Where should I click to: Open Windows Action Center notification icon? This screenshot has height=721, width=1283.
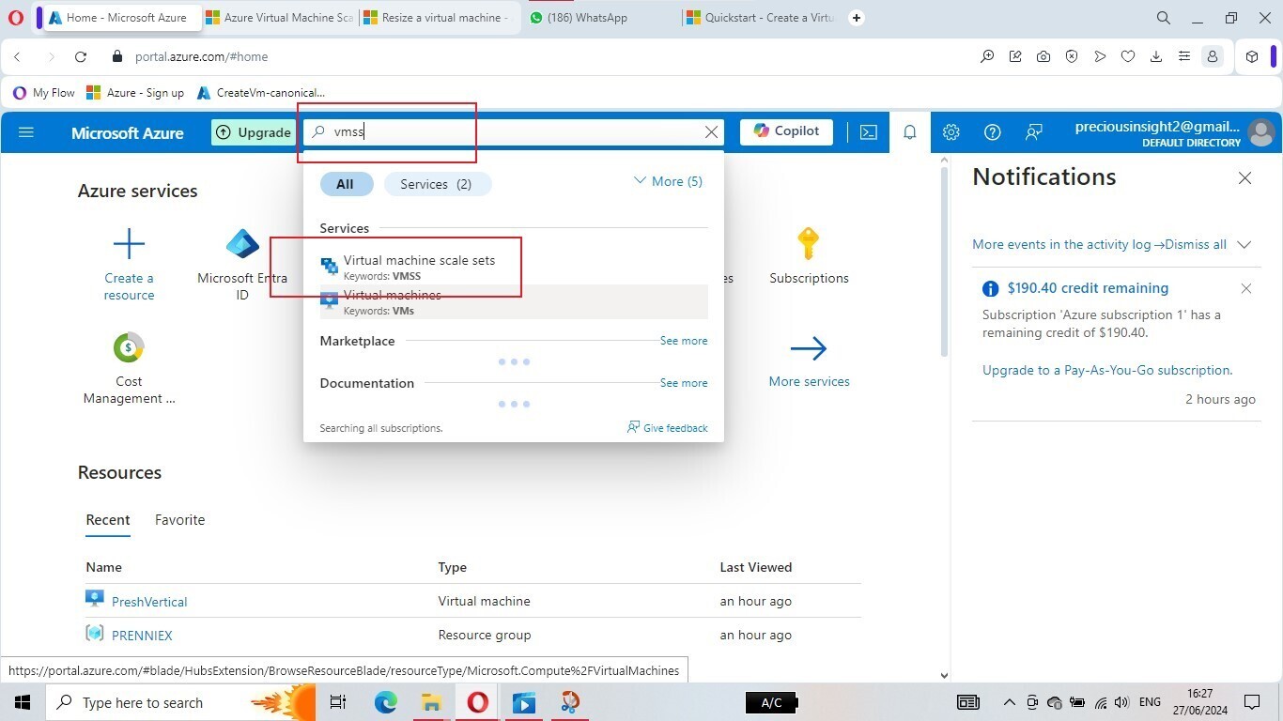pos(1251,702)
